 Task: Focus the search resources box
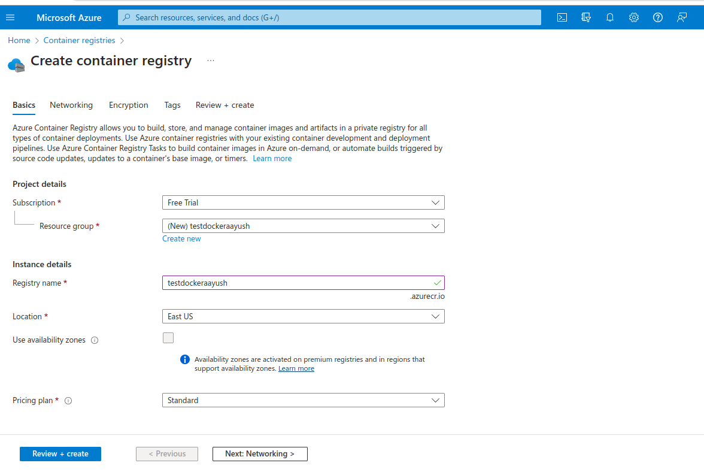[x=329, y=17]
